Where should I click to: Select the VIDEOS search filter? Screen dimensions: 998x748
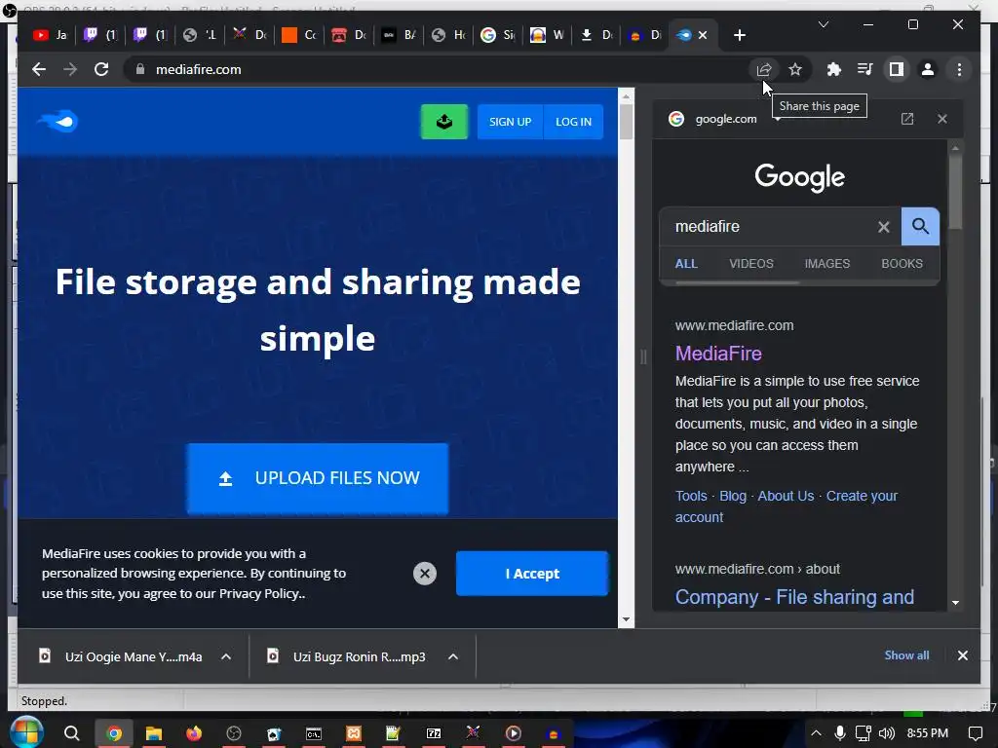tap(751, 263)
